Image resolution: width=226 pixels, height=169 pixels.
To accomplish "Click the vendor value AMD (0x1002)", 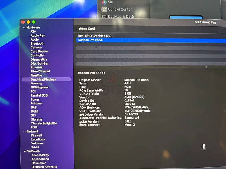I will tap(134, 97).
